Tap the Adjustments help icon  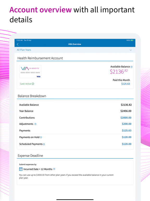coord(35,124)
